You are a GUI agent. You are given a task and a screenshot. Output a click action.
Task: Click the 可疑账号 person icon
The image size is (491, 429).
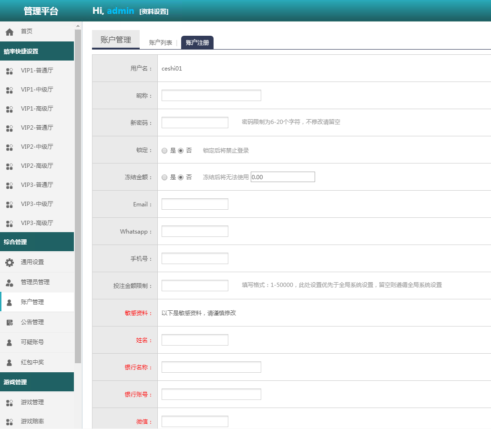pyautogui.click(x=9, y=342)
